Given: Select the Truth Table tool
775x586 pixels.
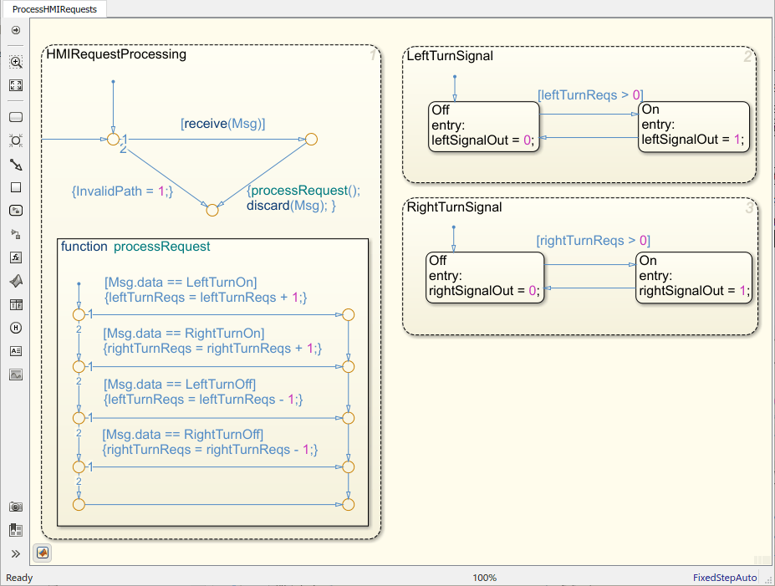Looking at the screenshot, I should (x=16, y=304).
